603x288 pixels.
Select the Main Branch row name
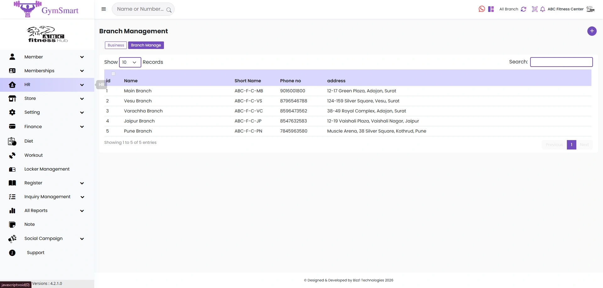point(138,91)
